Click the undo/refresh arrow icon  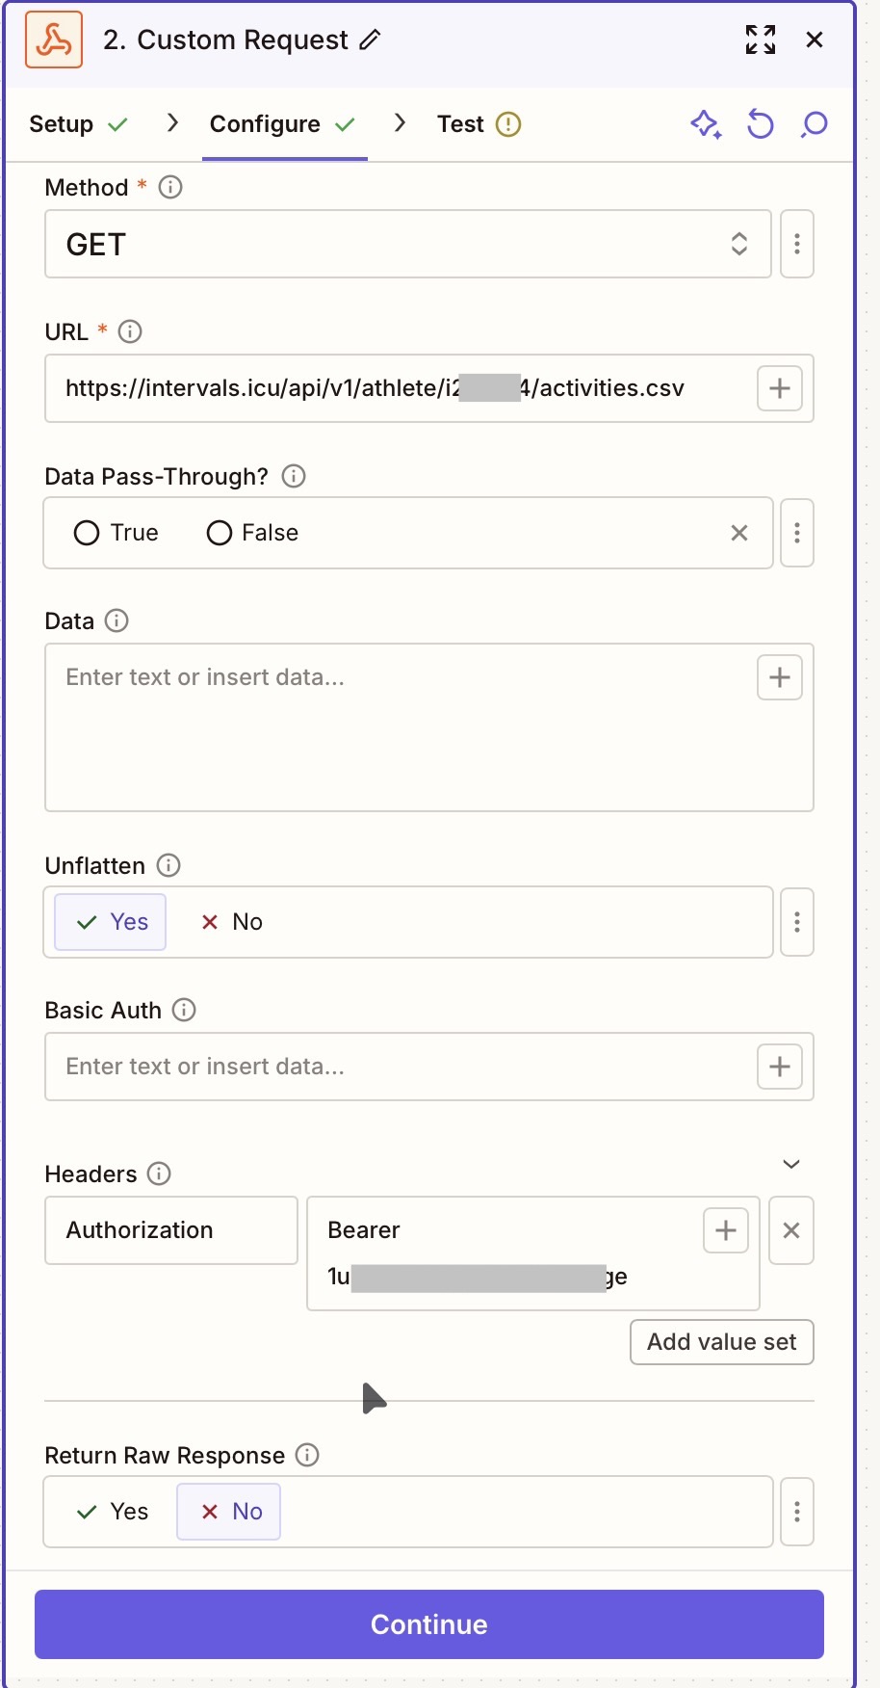[x=761, y=124]
